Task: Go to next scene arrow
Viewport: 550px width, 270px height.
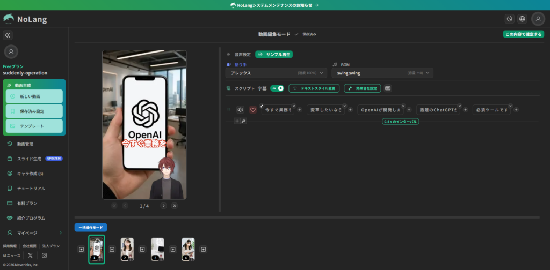Action: tap(163, 206)
